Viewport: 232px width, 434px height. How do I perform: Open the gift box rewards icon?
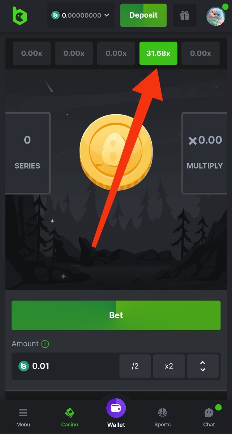tap(185, 15)
